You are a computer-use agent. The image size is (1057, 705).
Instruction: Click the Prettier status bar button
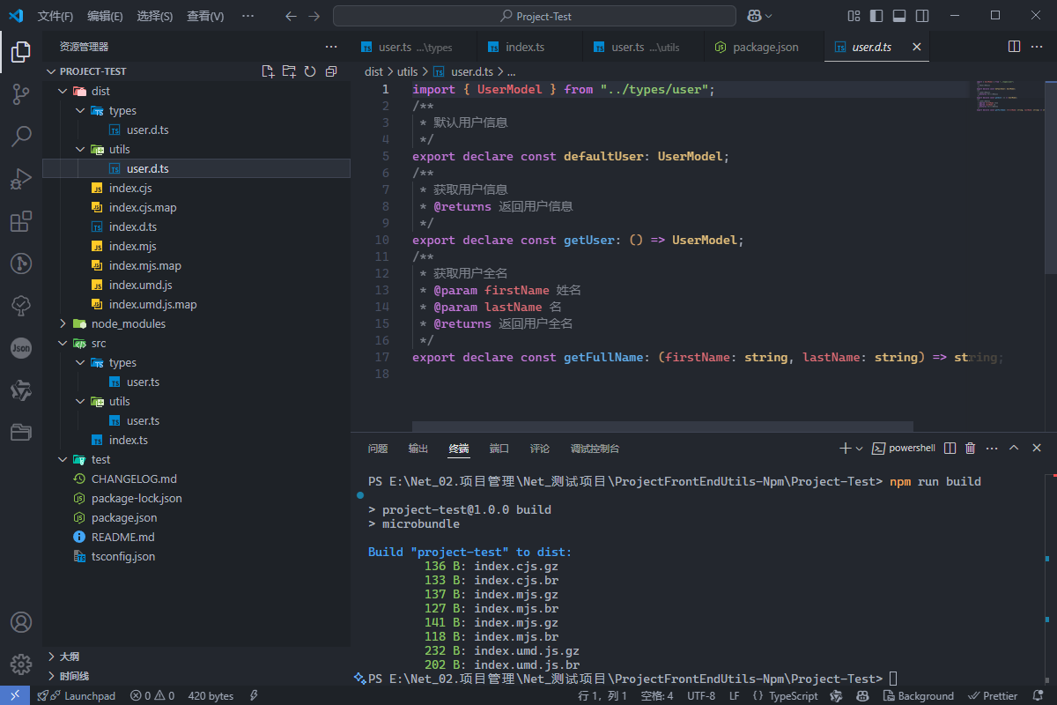pos(993,696)
